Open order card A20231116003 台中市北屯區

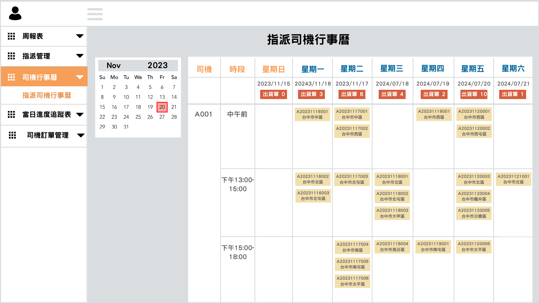(313, 196)
